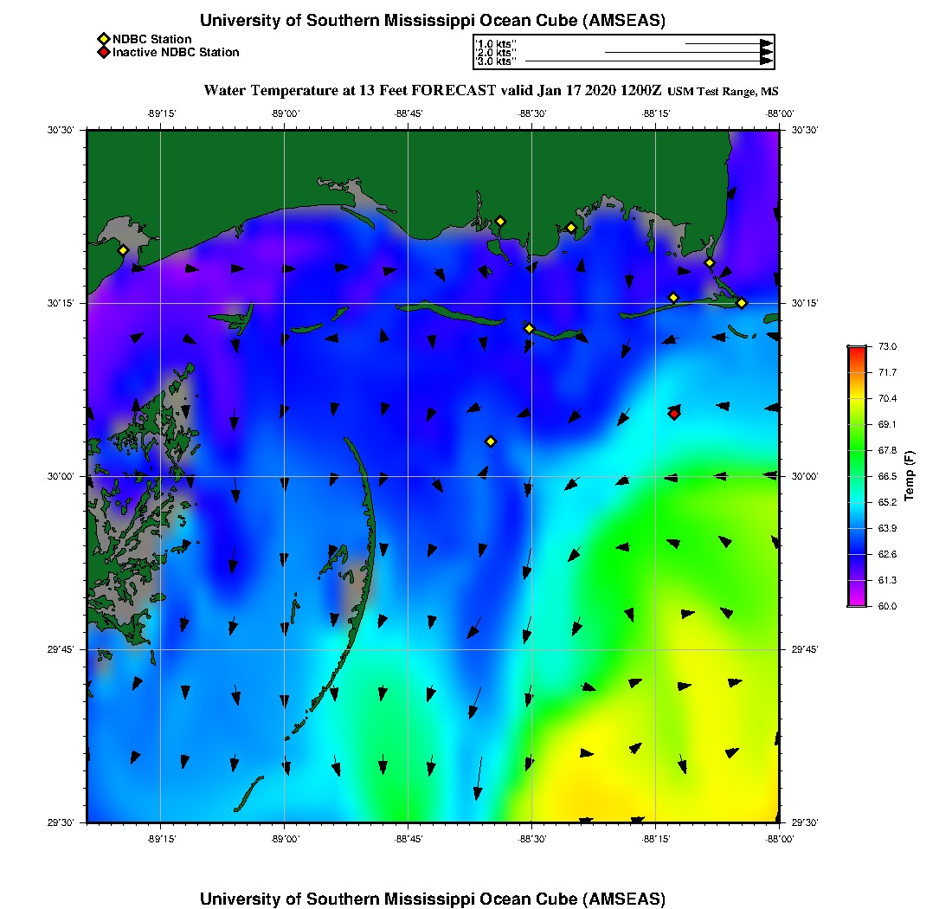This screenshot has width=952, height=909.
Task: Click the yellow NDBC Station legend diamond
Action: pyautogui.click(x=104, y=40)
